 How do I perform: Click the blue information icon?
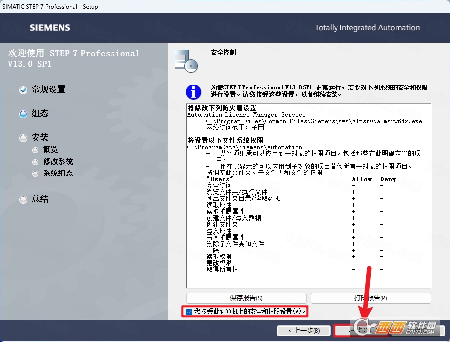pos(193,92)
